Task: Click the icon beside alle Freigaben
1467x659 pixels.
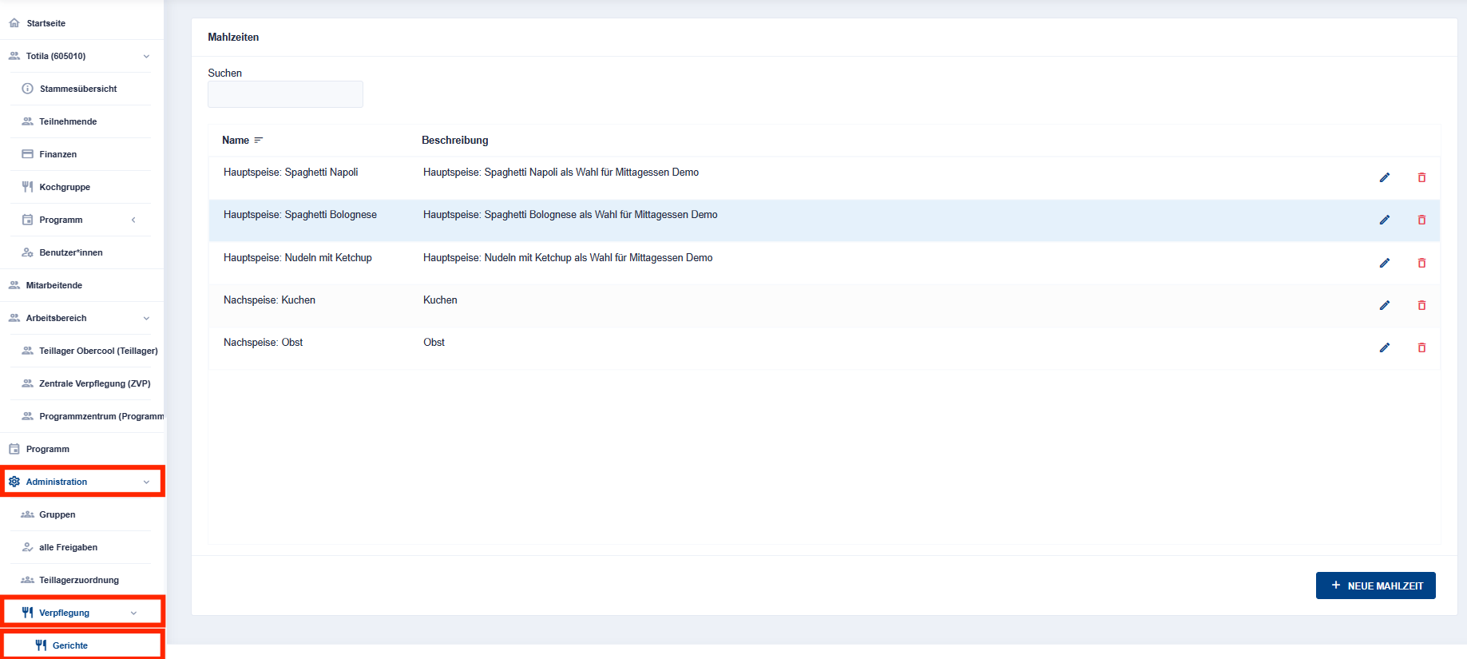Action: click(x=27, y=547)
